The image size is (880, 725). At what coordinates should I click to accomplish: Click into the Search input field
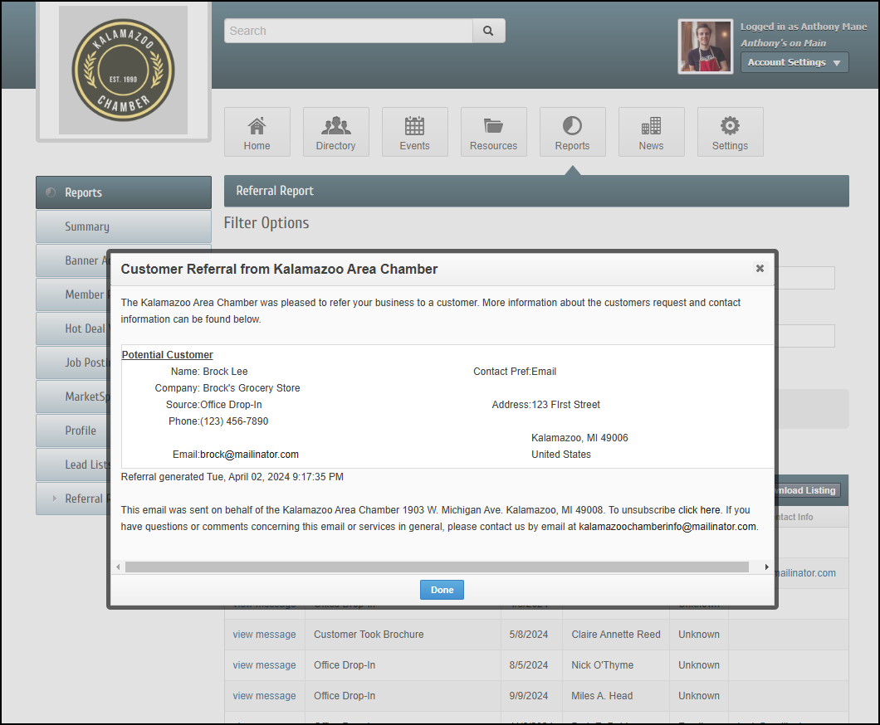point(349,31)
